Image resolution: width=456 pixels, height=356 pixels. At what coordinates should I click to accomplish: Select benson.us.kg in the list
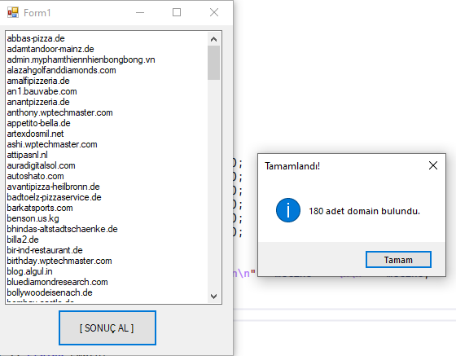[33, 218]
